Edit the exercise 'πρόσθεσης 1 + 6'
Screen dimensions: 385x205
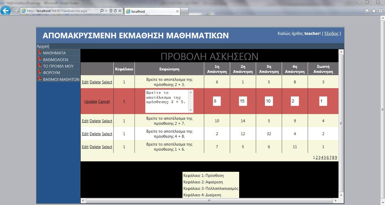click(x=85, y=147)
